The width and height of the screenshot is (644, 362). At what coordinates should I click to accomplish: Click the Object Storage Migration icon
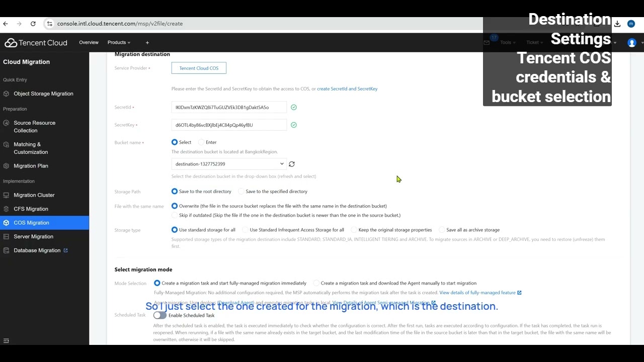pyautogui.click(x=6, y=94)
